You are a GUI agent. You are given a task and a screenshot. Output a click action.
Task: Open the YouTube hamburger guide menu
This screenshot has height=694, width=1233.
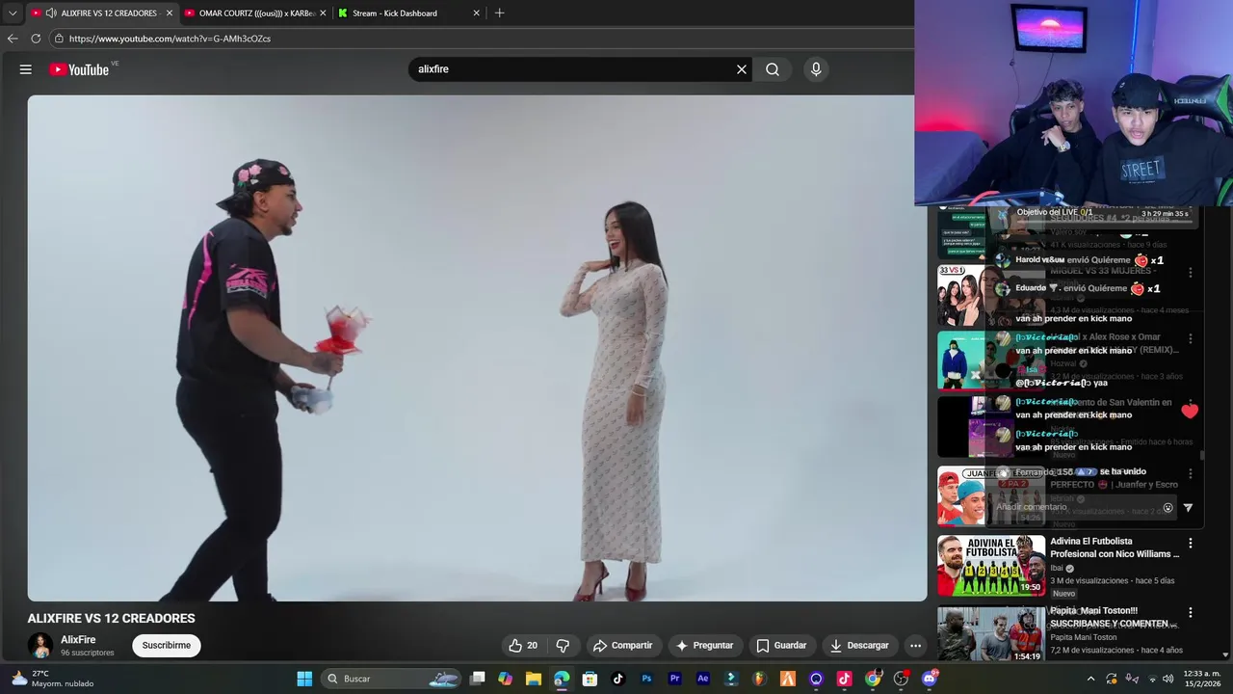(26, 69)
